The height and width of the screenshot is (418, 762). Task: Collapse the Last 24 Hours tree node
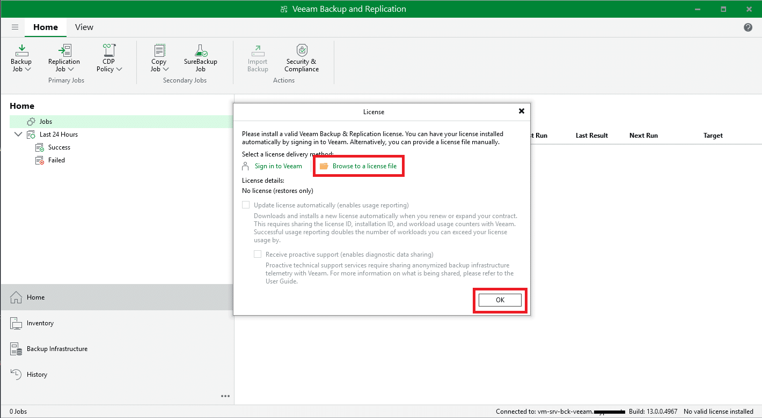[18, 135]
